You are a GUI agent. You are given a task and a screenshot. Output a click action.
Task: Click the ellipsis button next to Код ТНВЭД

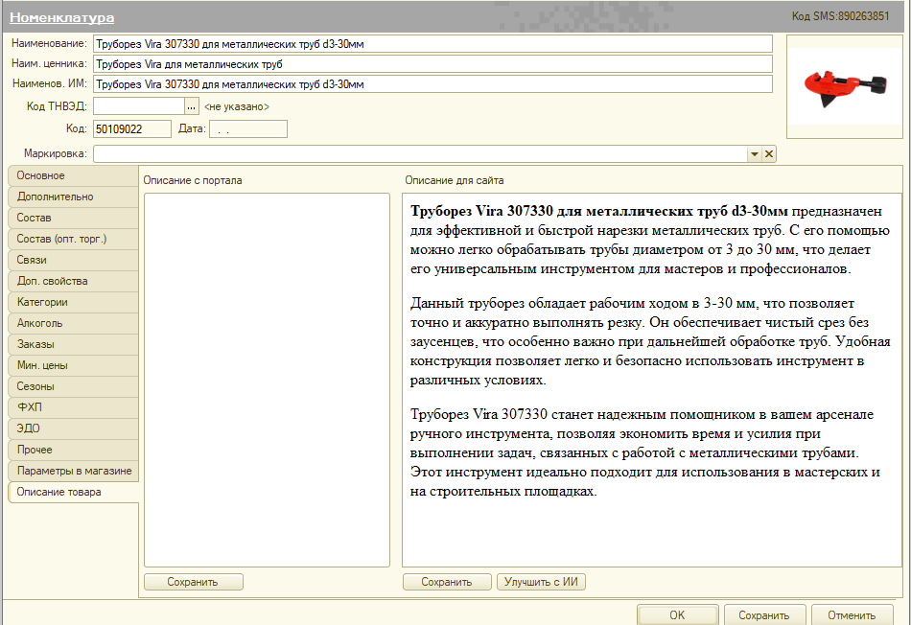[191, 106]
